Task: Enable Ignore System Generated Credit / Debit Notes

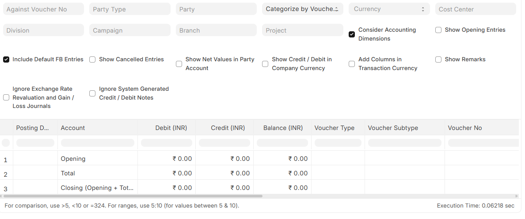Action: pos(92,93)
